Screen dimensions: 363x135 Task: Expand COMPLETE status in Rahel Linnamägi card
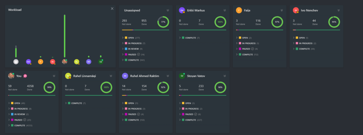click(x=76, y=103)
